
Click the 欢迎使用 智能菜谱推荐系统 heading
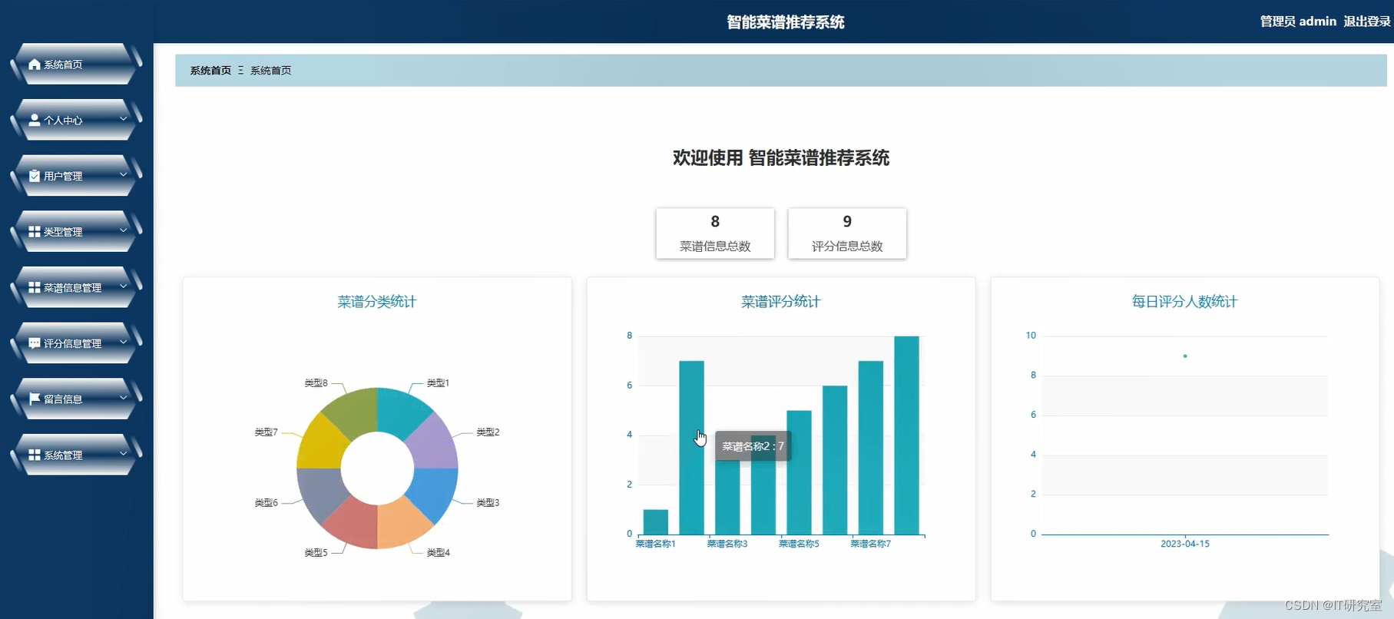coord(781,158)
